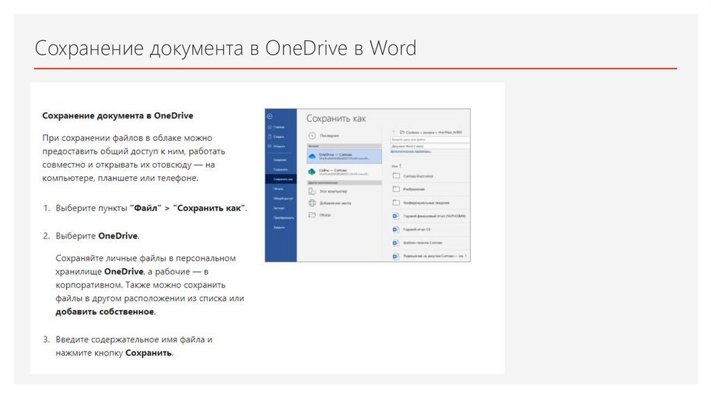Select the last Word document in the list
The width and height of the screenshot is (711, 398).
[429, 256]
